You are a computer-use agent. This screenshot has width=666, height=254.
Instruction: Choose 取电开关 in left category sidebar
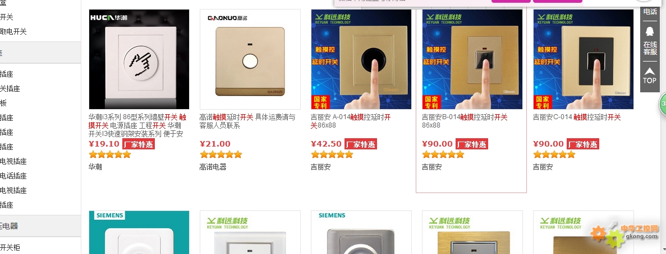click(x=13, y=31)
